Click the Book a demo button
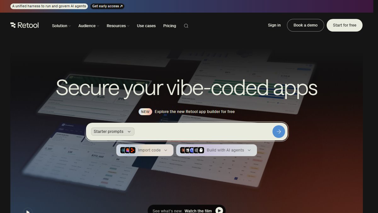This screenshot has height=213, width=378. [306, 25]
